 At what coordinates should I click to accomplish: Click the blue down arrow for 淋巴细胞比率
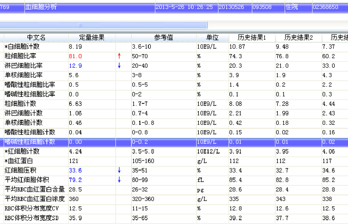(x=119, y=66)
